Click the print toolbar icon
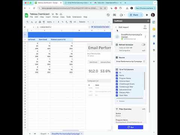The width and height of the screenshot is (180, 135). (x=40, y=22)
